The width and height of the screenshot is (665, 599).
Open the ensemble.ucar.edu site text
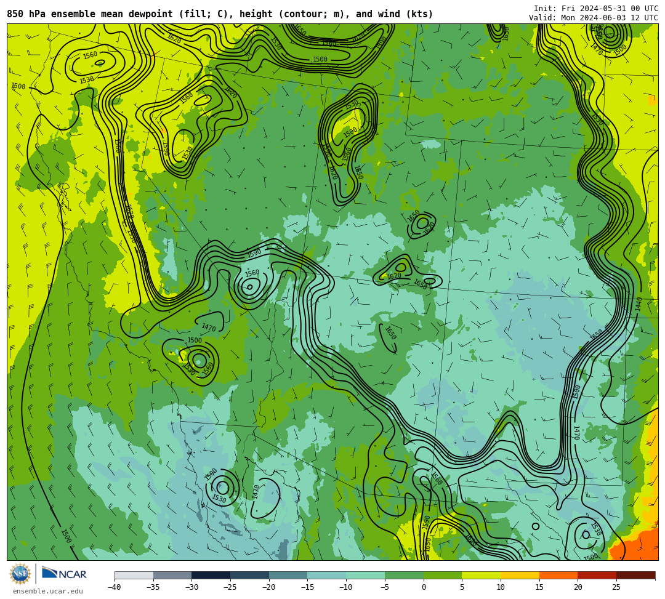(47, 591)
